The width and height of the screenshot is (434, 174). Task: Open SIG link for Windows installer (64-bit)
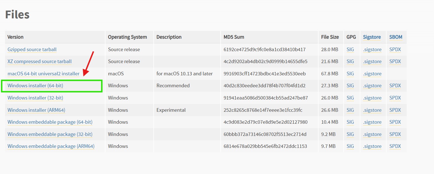click(x=350, y=86)
